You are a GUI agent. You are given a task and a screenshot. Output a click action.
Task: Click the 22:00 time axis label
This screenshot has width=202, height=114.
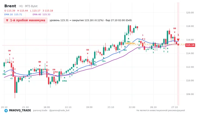(x=132, y=107)
